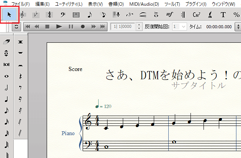The width and height of the screenshot is (241, 158).
Task: Select the Text tool (T)
Action: [x=223, y=15]
